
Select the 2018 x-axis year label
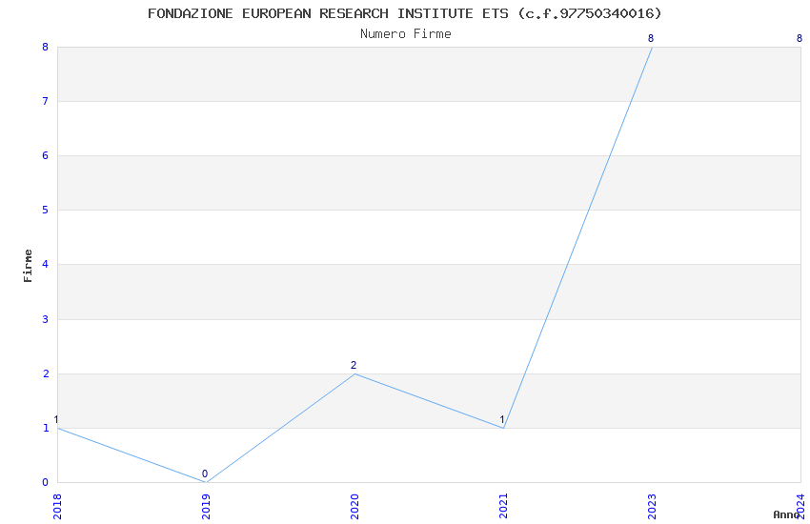coord(57,506)
